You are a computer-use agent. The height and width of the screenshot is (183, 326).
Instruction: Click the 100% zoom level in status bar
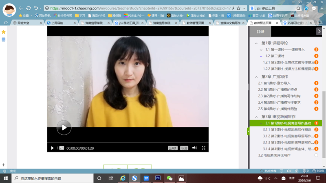click(x=319, y=171)
